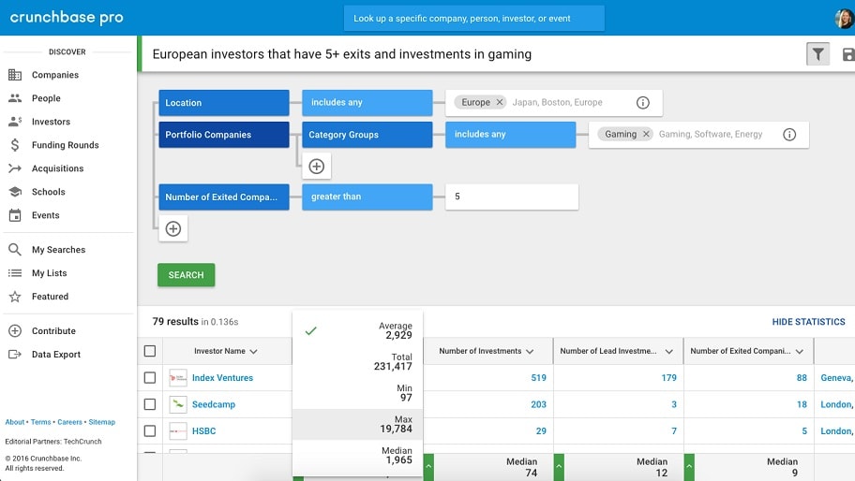Toggle the select-all checkbox in header
The image size is (855, 481).
150,351
